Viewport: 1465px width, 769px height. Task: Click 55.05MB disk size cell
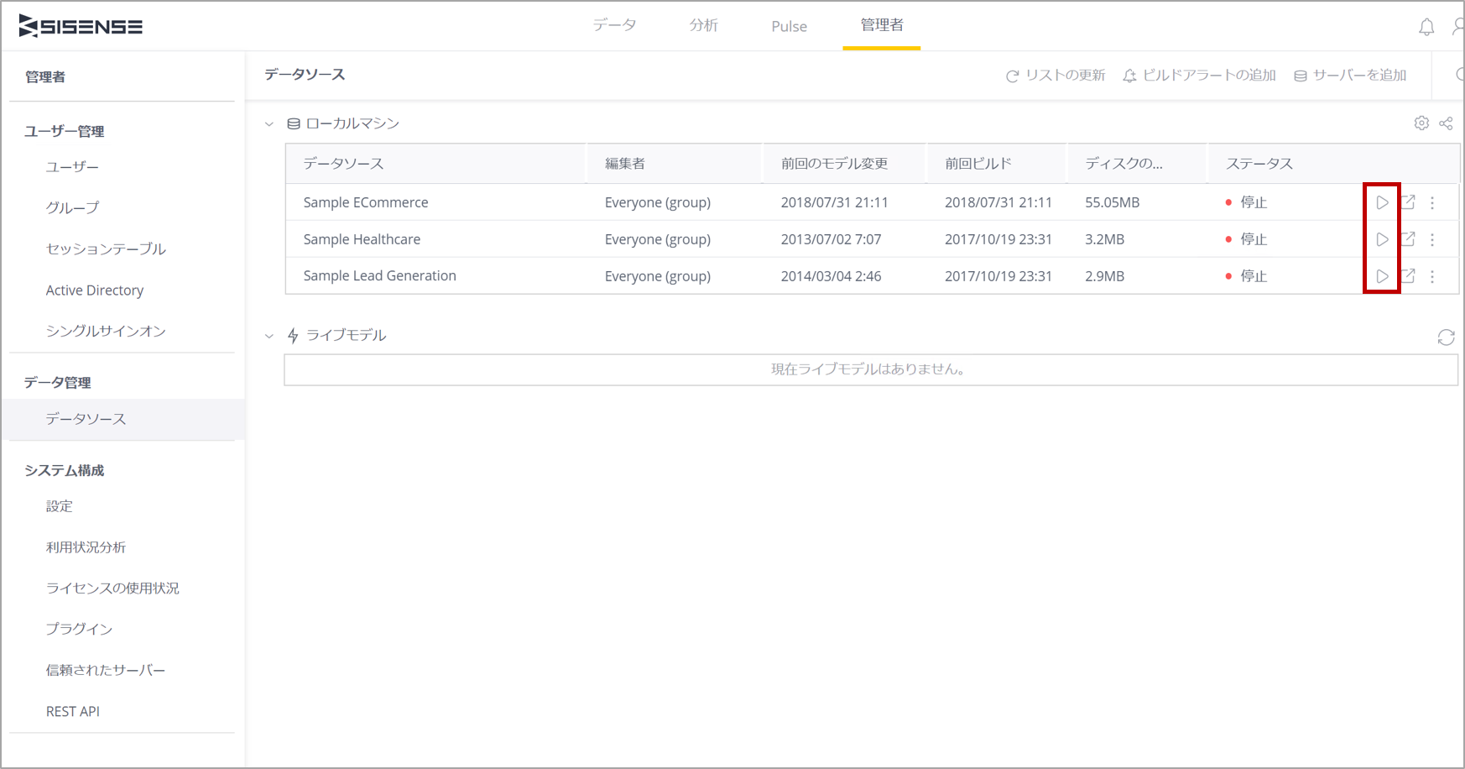coord(1112,202)
